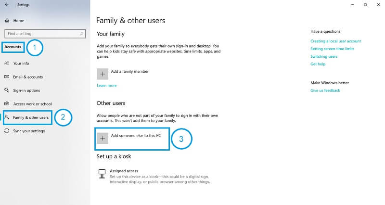The image size is (385, 205).
Task: Open Your info settings page
Action: click(21, 64)
